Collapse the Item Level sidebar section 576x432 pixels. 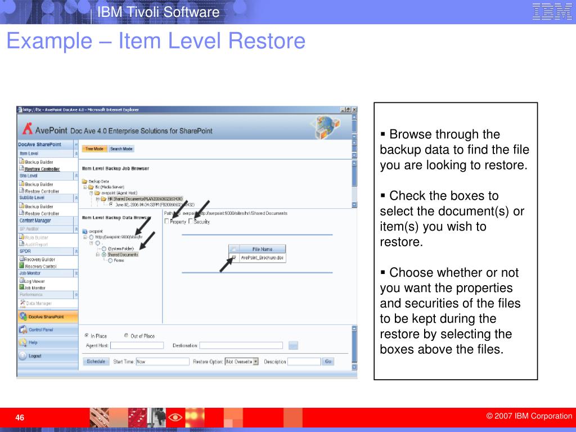76,154
